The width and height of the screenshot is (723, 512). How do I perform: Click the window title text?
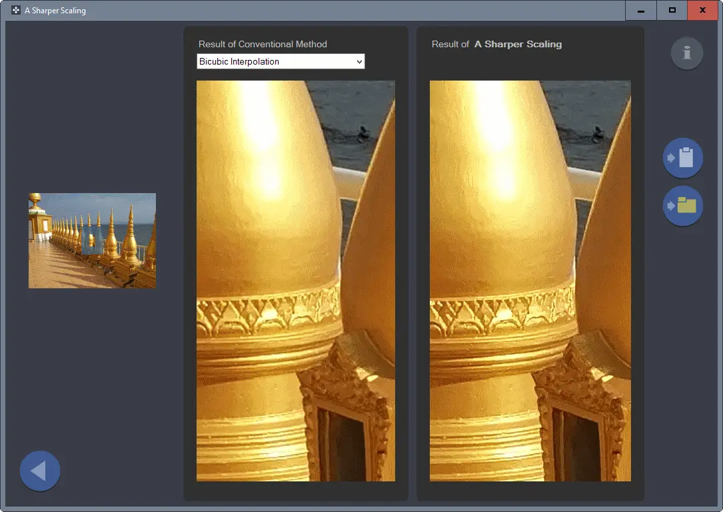point(55,10)
